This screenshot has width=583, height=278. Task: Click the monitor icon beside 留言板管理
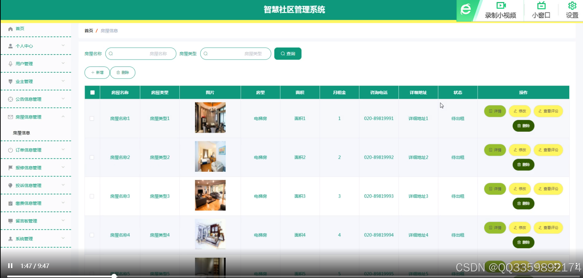tap(10, 221)
